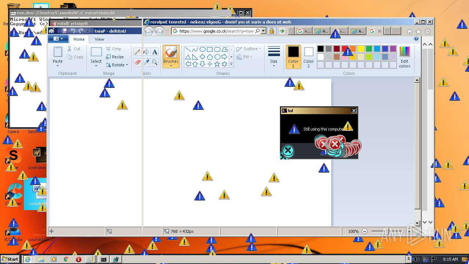The image size is (469, 264).
Task: Click the lock security icon in address bar
Action: click(272, 31)
